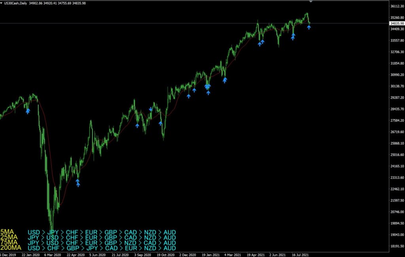Click the small triangle before US30Cash,Daily title
The width and height of the screenshot is (405, 257).
2,4
